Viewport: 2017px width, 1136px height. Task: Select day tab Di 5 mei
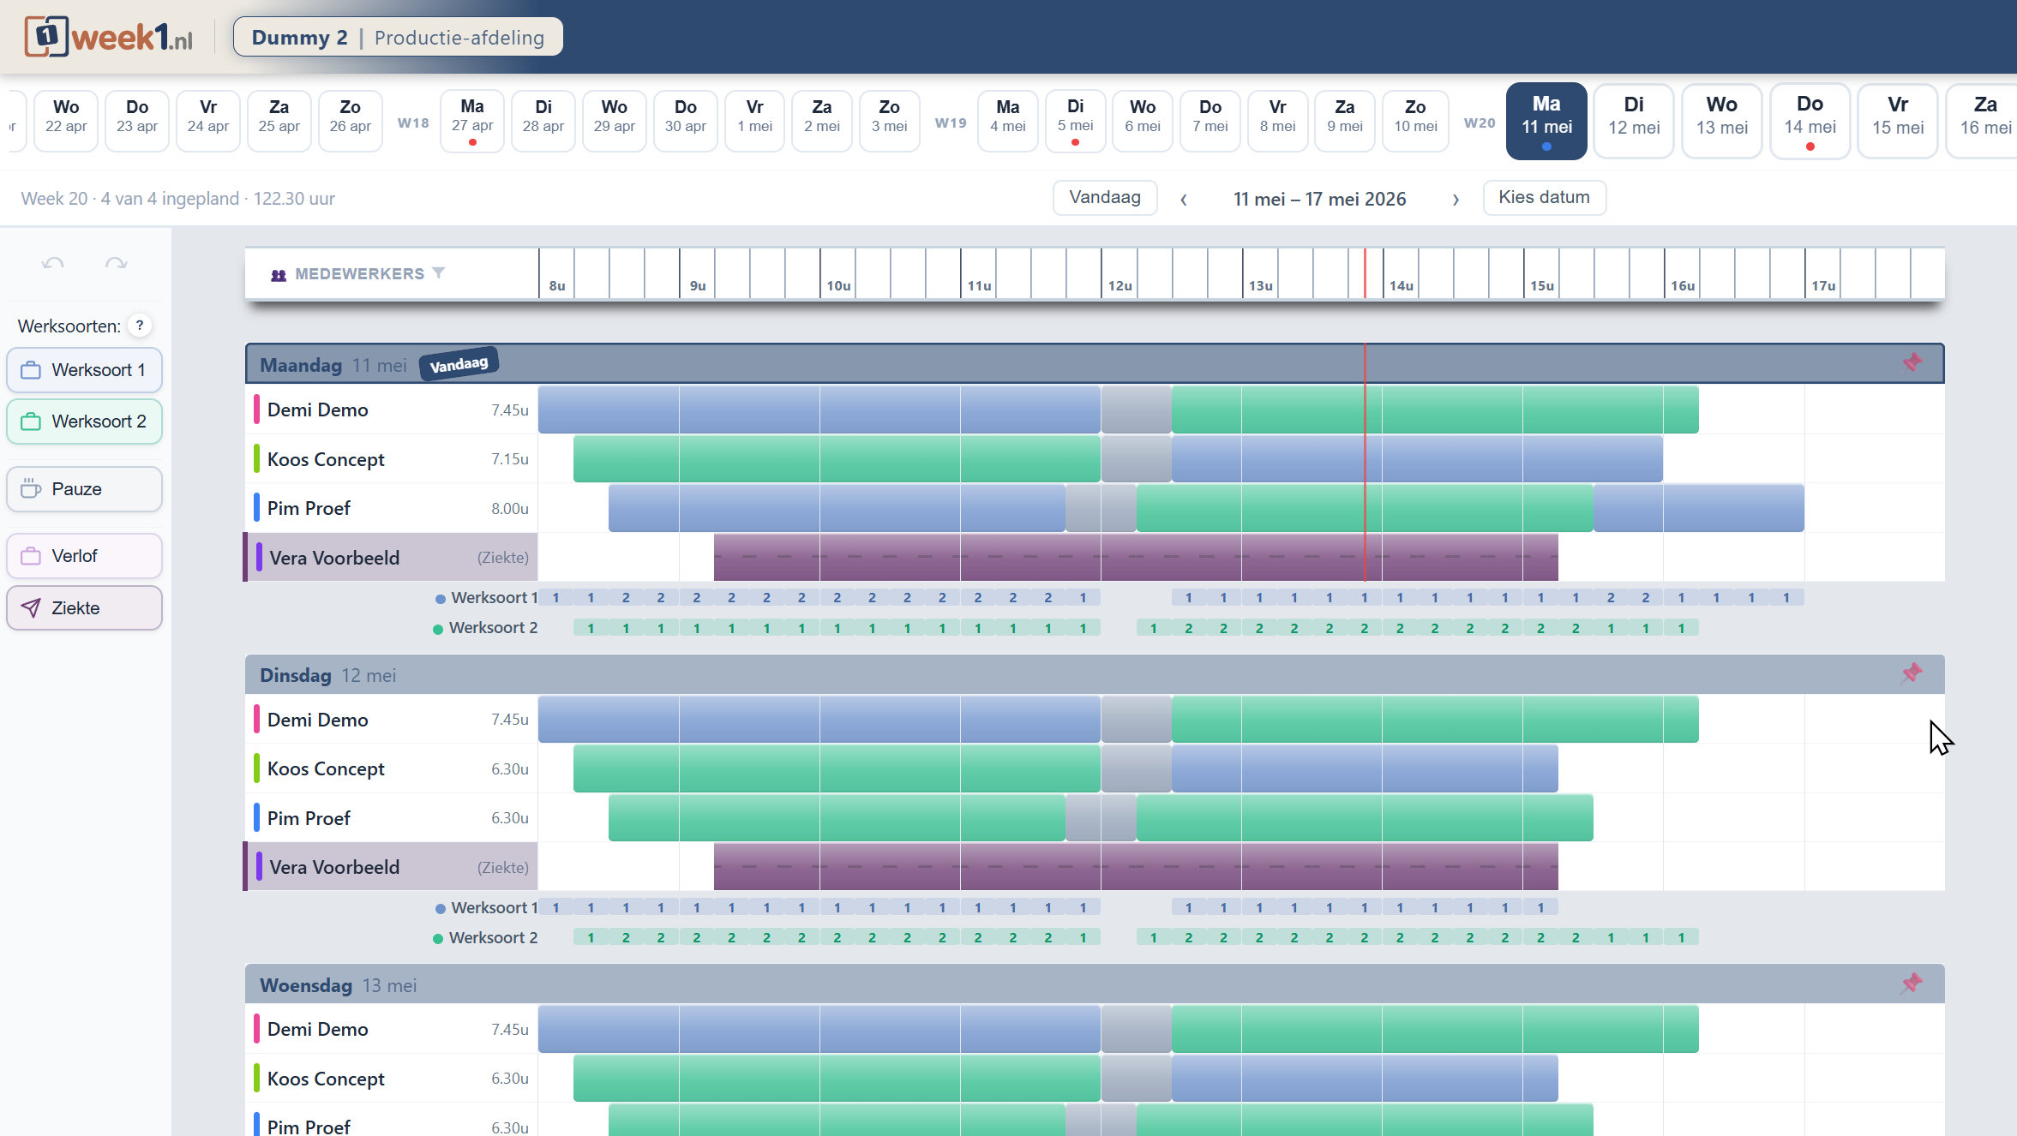1075,121
